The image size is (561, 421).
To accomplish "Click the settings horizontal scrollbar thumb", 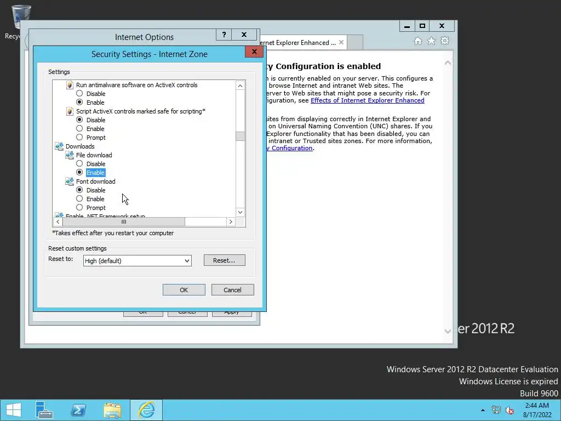I will pos(124,222).
